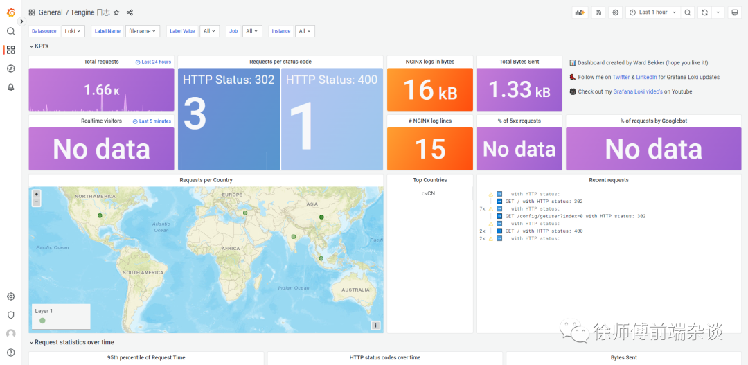The width and height of the screenshot is (748, 365).
Task: Click HTTP status codes over time title
Action: point(385,357)
